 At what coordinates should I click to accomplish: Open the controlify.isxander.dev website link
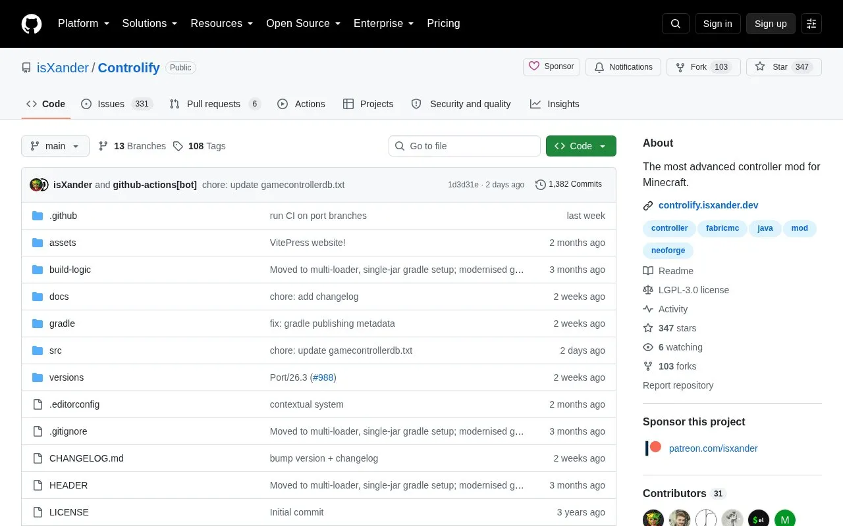click(x=708, y=205)
